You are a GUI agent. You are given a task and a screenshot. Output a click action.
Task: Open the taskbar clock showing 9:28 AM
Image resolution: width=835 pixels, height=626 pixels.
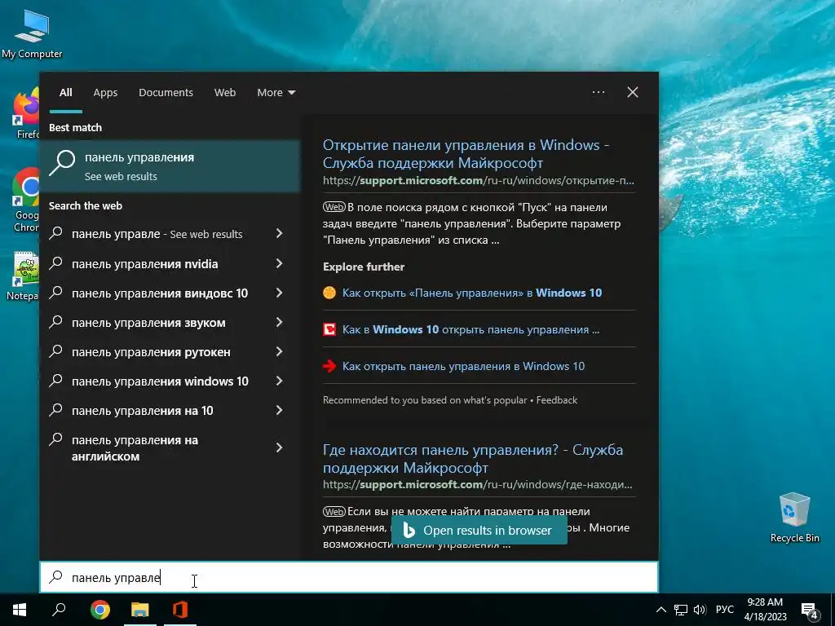[x=765, y=610]
